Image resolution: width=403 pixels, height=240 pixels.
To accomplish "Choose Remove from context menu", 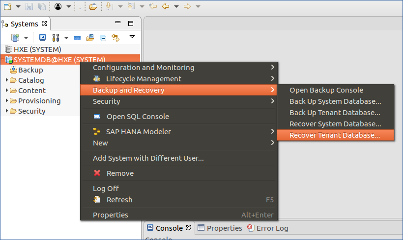I will (x=179, y=173).
